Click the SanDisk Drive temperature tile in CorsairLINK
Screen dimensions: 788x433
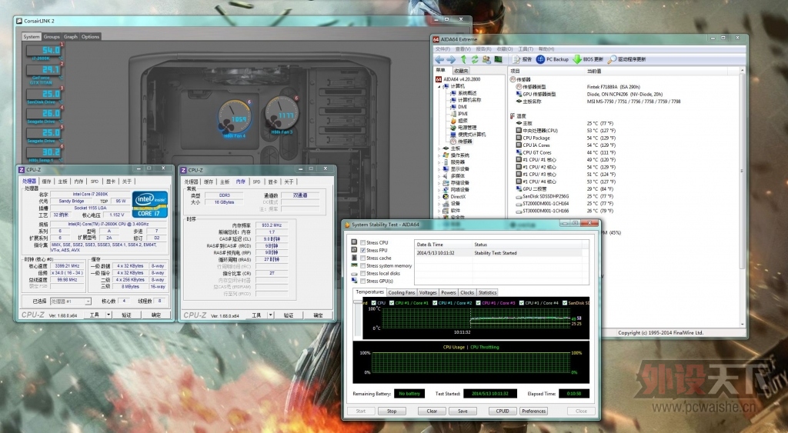45,95
